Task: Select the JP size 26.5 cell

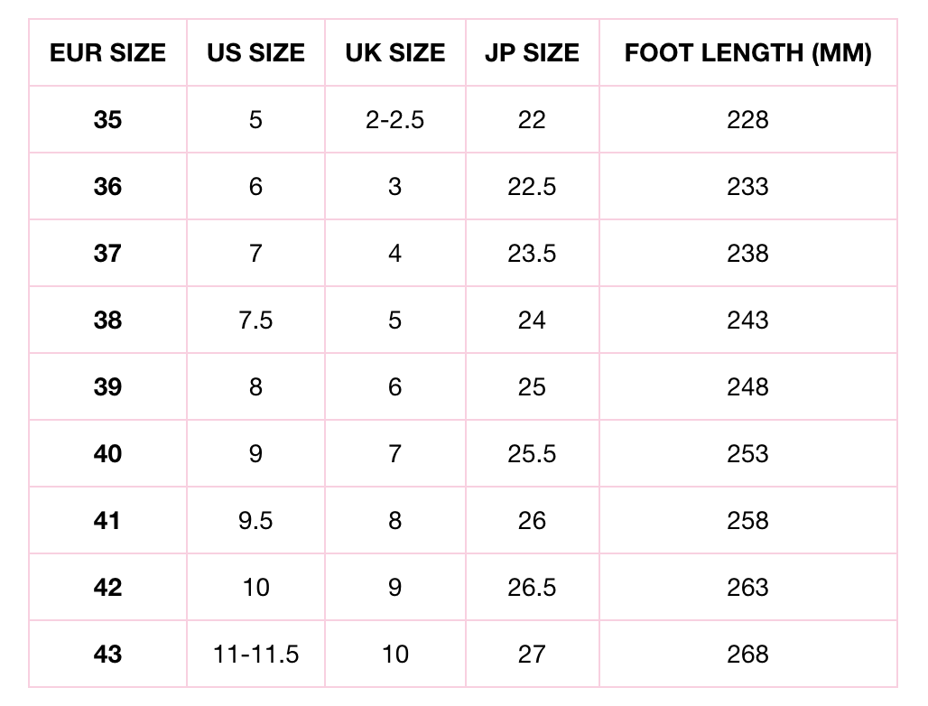Action: 532,587
